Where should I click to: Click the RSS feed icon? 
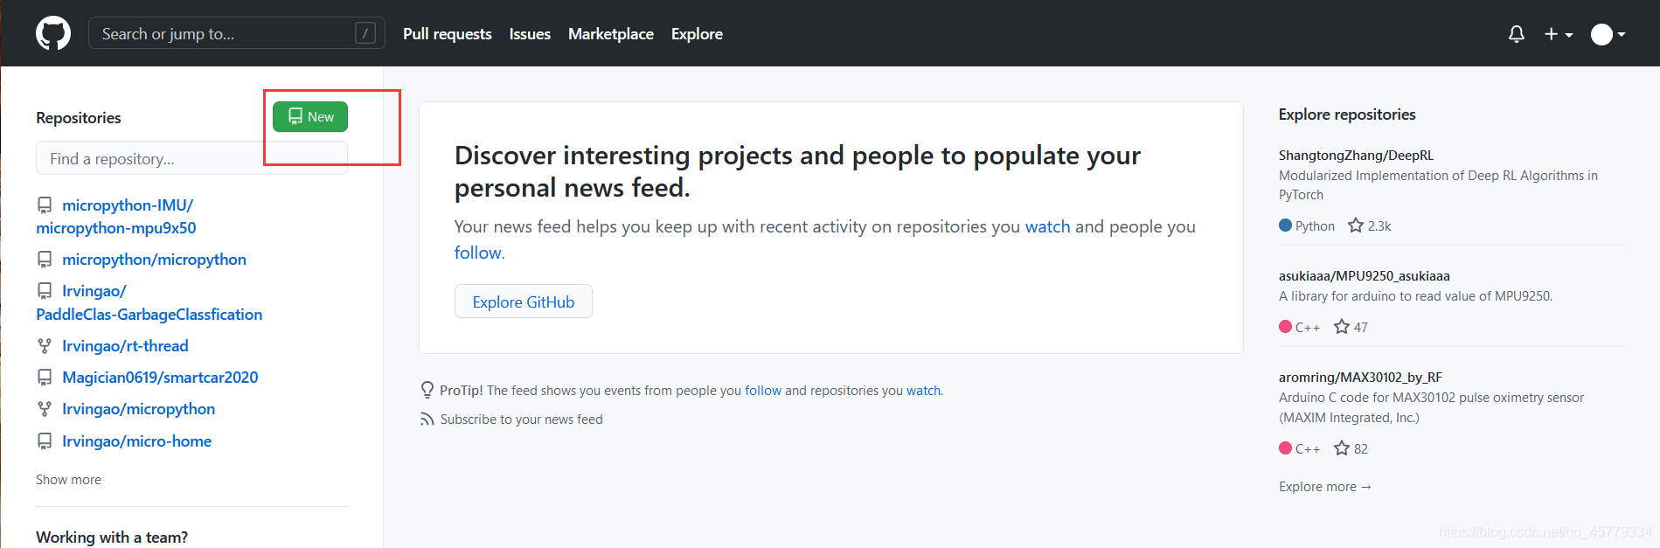tap(427, 420)
